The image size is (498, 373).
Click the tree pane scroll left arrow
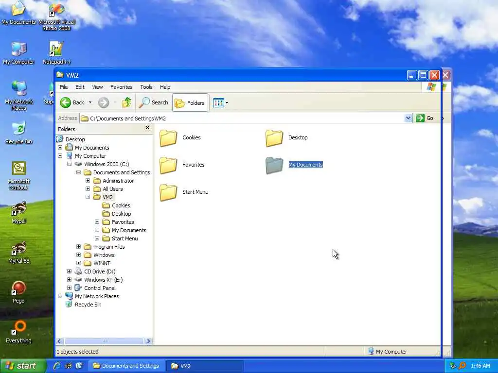59,341
